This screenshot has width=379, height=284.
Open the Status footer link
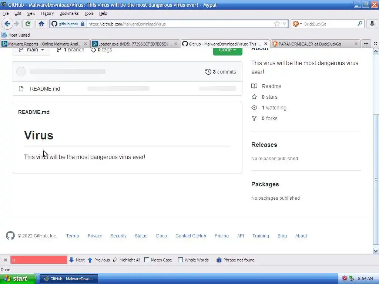pyautogui.click(x=141, y=236)
